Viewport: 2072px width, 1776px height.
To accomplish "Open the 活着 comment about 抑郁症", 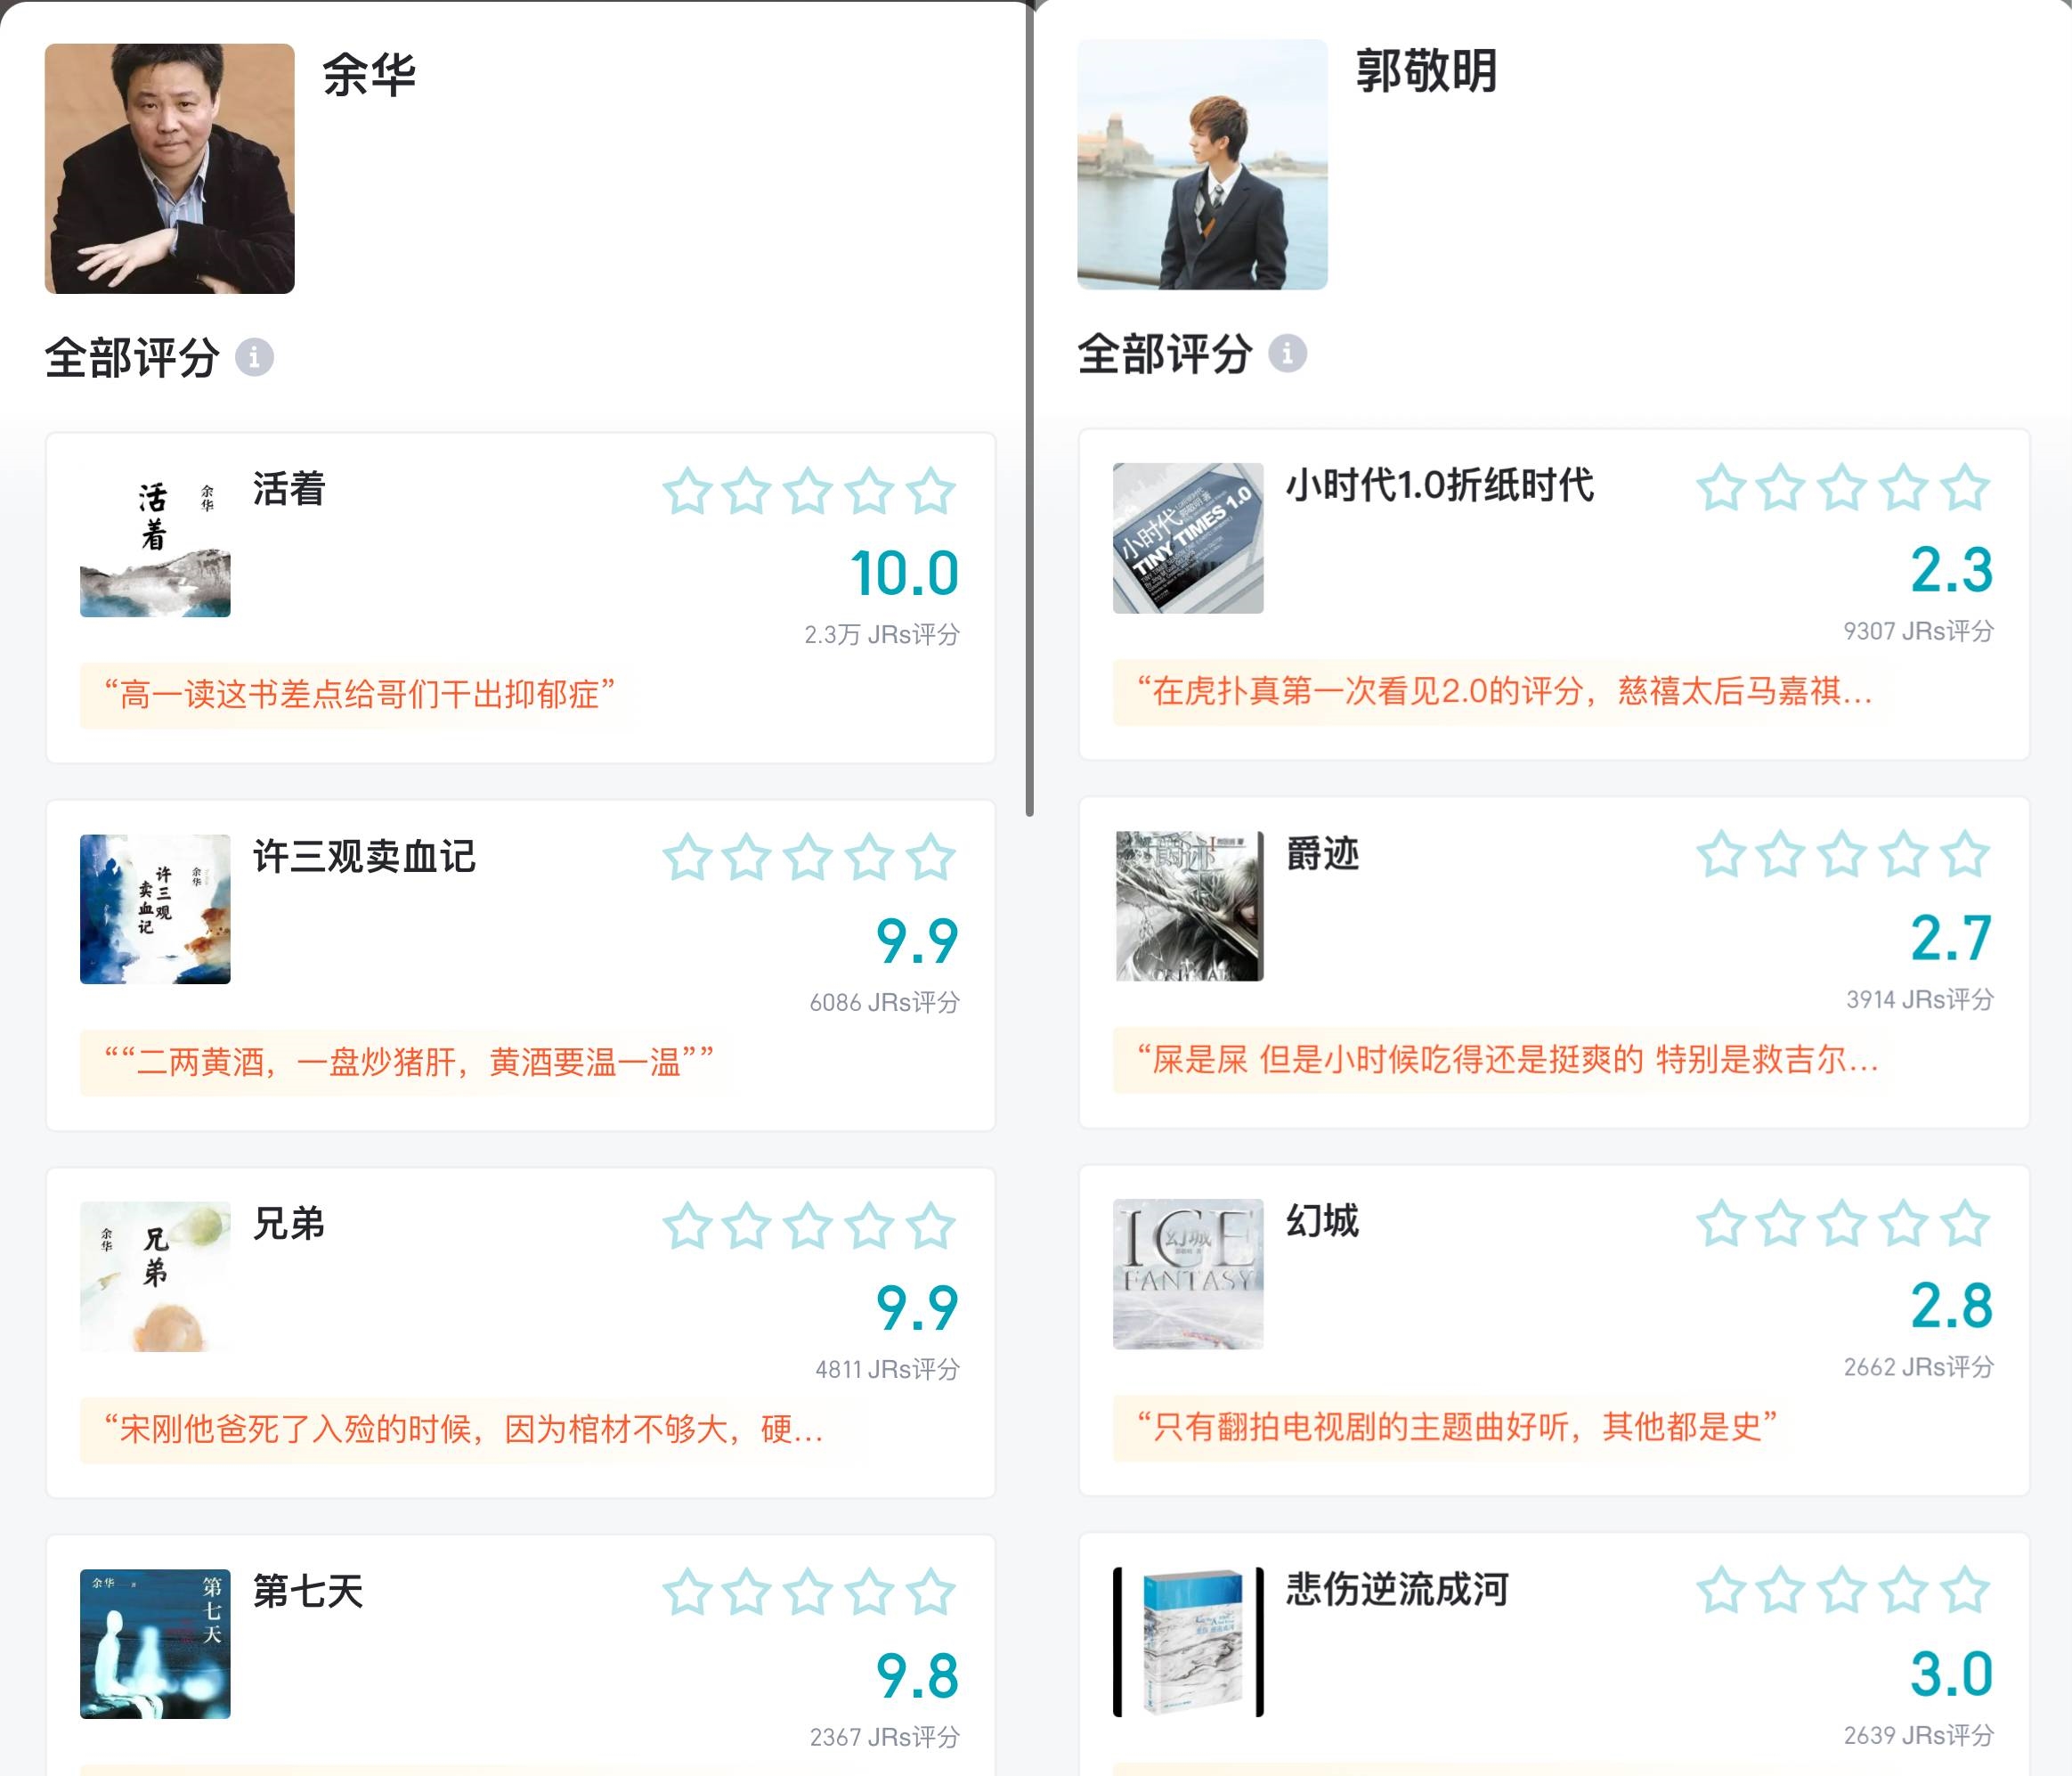I will pyautogui.click(x=360, y=695).
